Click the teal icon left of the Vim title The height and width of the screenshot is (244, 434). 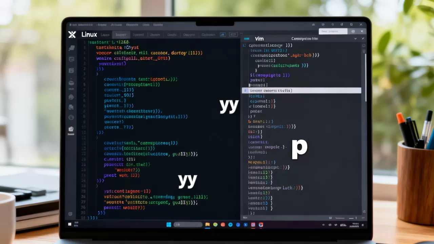(247, 39)
